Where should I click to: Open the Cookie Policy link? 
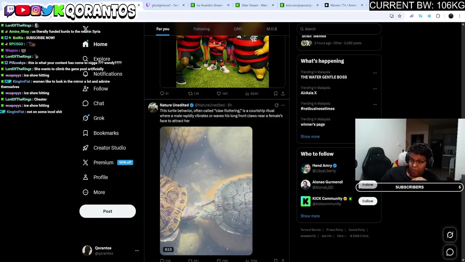click(357, 230)
